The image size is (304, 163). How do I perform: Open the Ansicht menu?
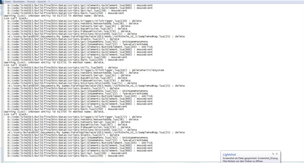[x=41, y=2]
